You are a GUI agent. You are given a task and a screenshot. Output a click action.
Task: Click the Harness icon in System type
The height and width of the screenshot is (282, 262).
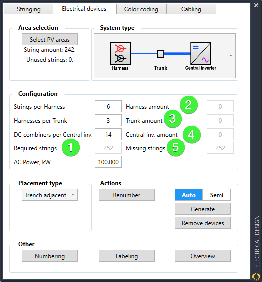coord(120,53)
